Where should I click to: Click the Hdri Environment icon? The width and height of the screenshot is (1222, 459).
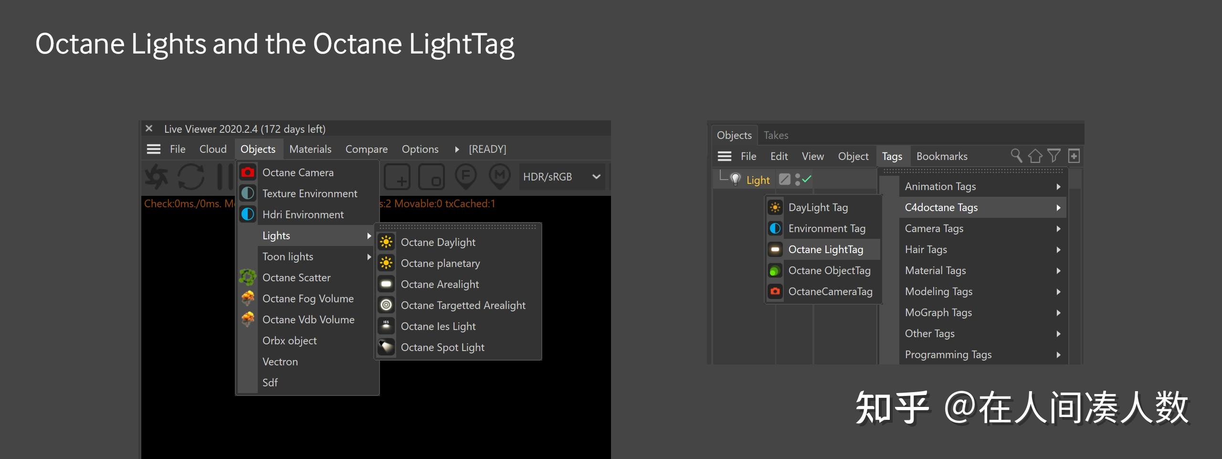tap(247, 214)
